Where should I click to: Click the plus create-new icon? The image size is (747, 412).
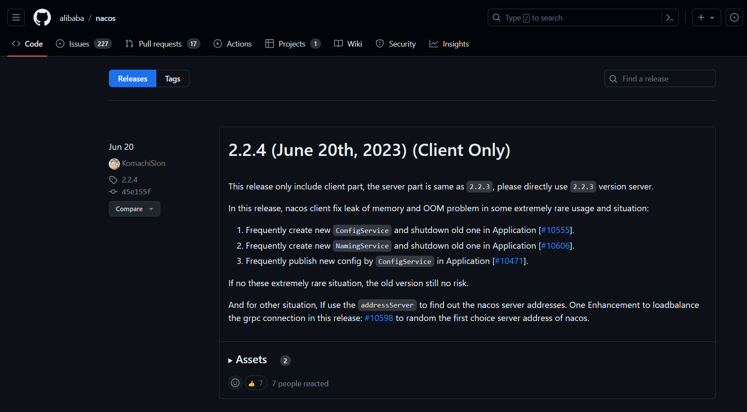(x=701, y=17)
